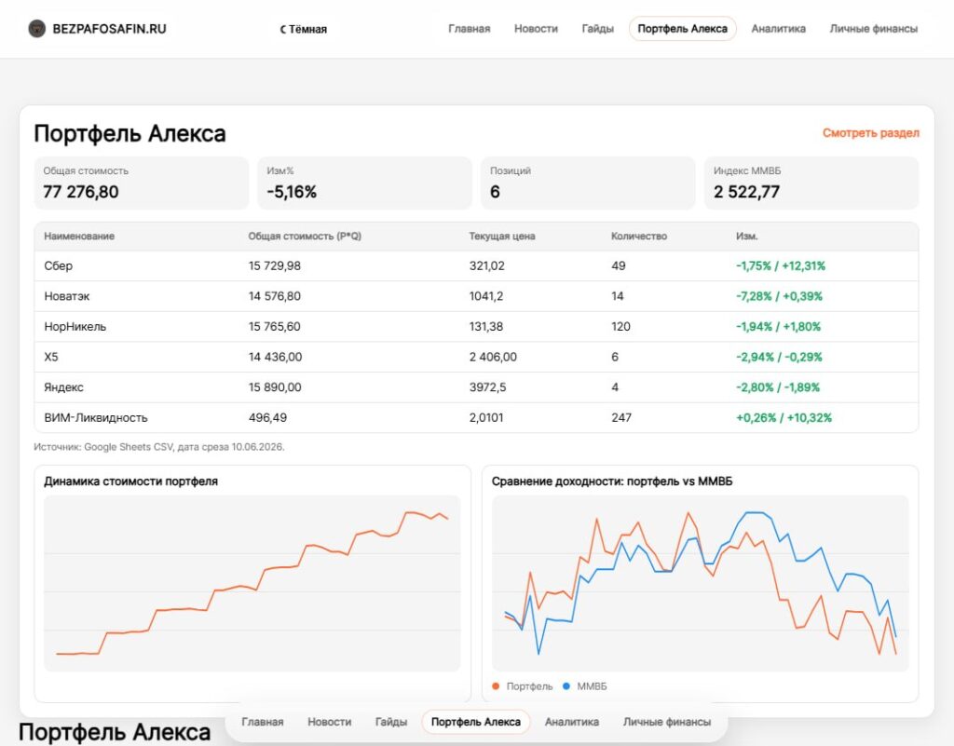
Task: Open Аналитика in the bottom floating nav
Action: tap(571, 722)
